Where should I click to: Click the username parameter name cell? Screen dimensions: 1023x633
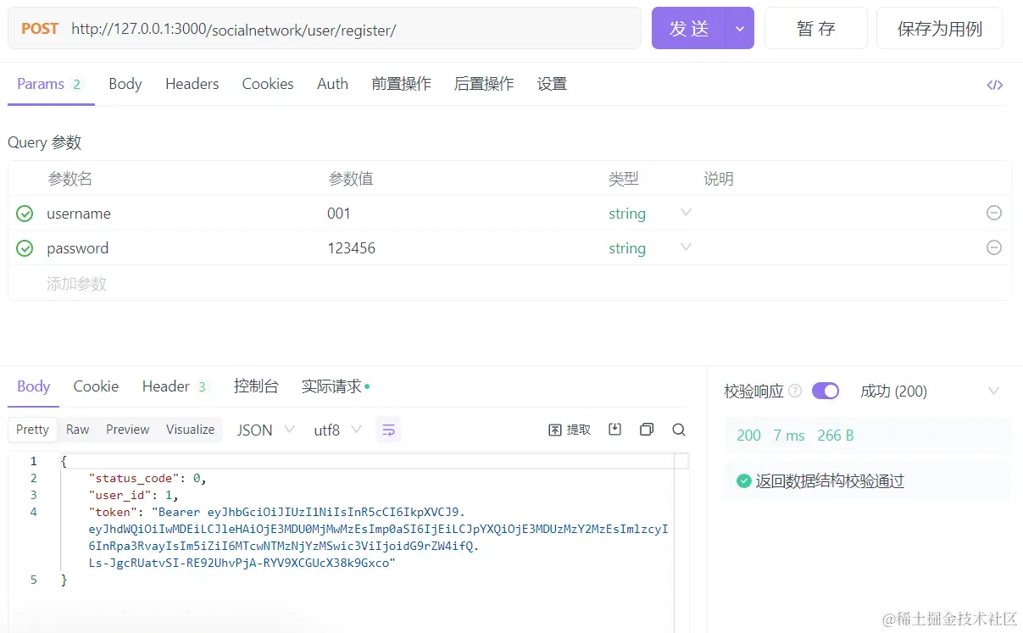pos(79,214)
